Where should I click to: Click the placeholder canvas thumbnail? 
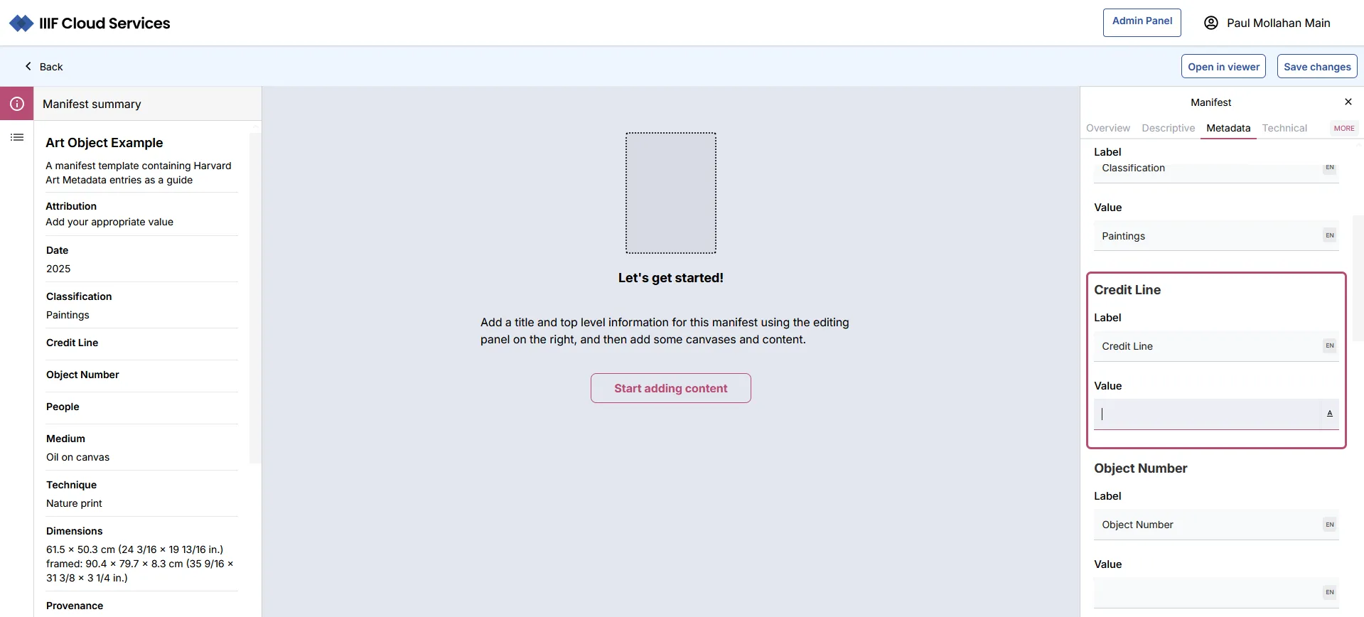point(670,193)
